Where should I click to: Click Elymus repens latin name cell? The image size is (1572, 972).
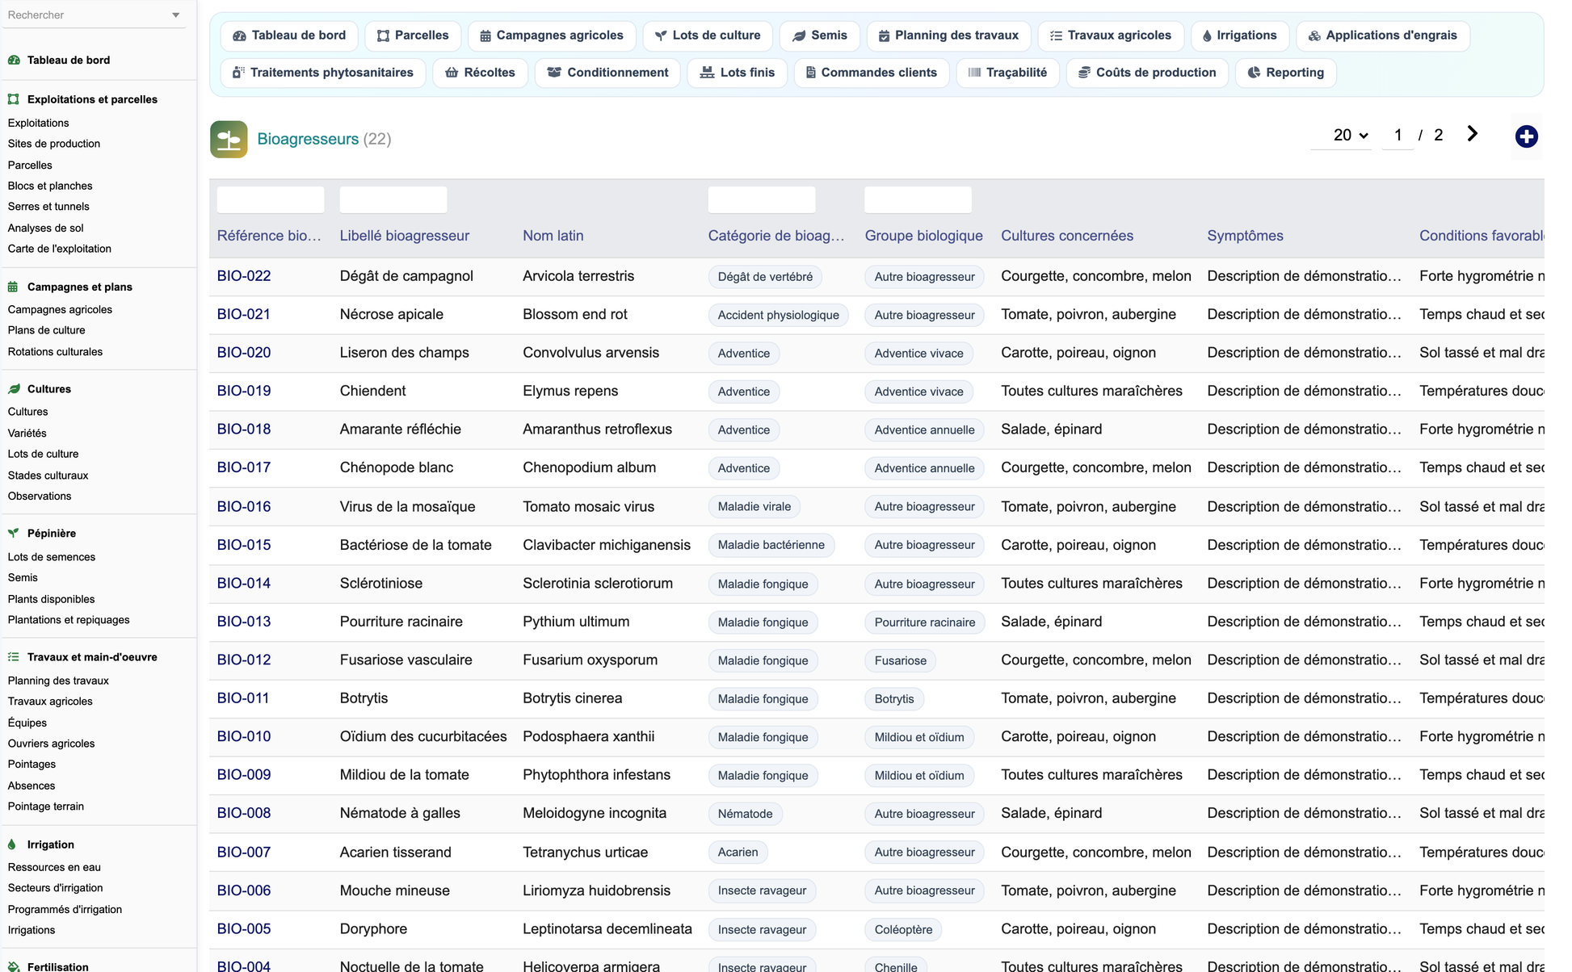point(570,391)
